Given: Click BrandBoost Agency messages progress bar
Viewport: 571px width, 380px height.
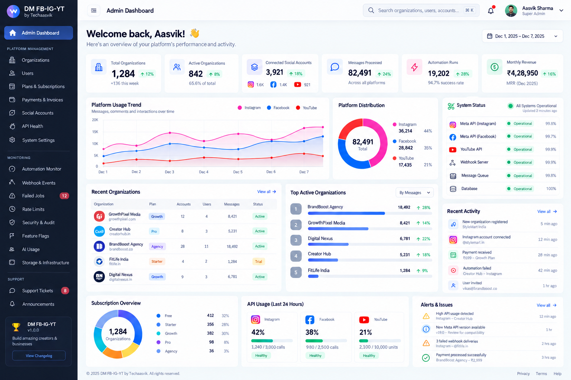Looking at the screenshot, I should tap(370, 213).
